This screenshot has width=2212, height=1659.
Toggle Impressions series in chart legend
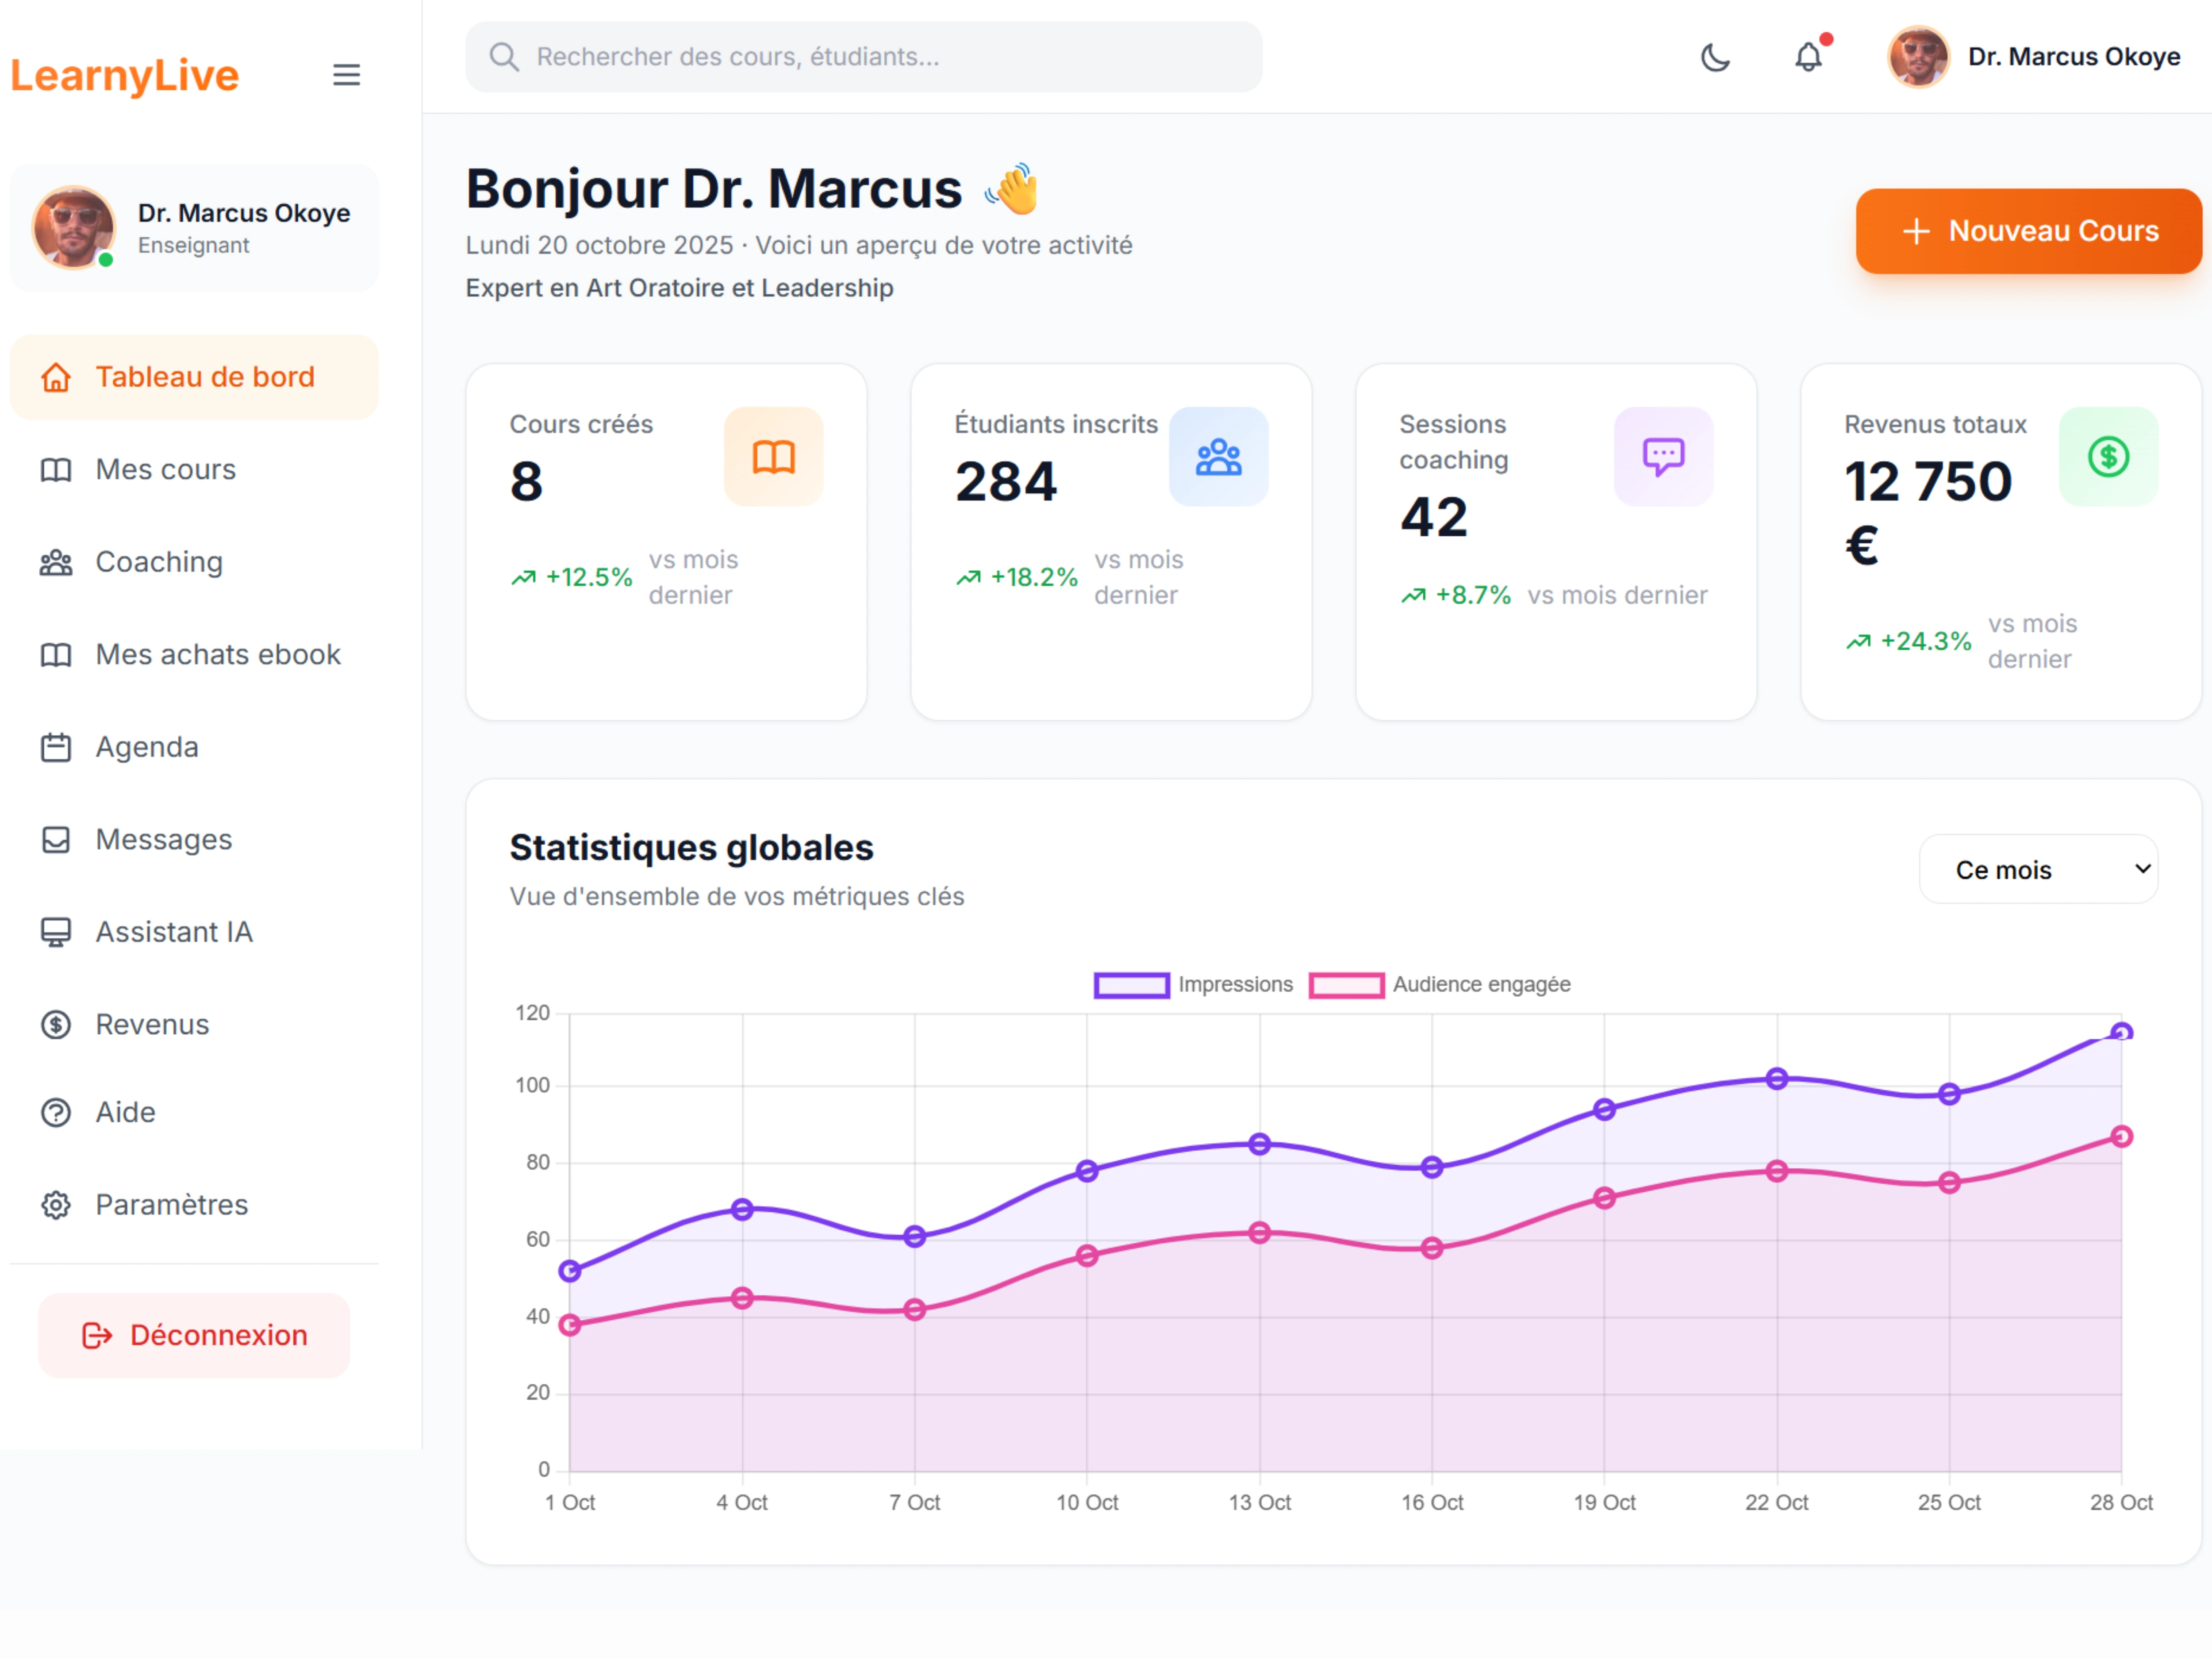point(1132,985)
